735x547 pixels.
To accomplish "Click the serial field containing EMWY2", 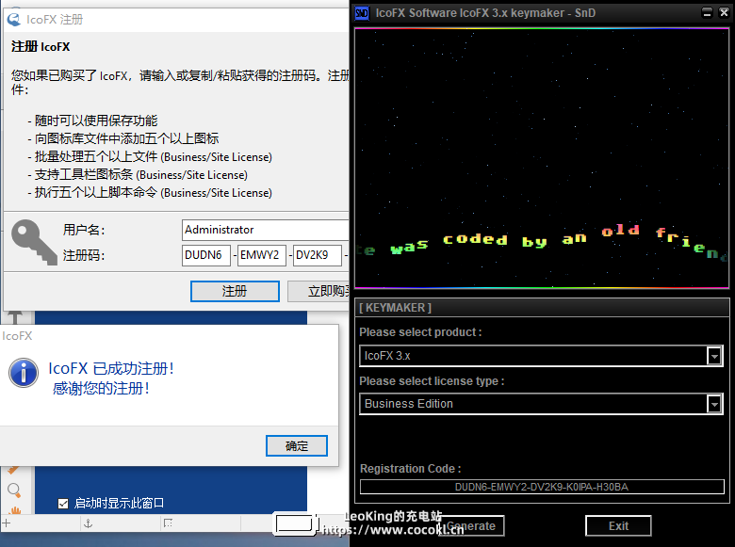I will tap(262, 255).
